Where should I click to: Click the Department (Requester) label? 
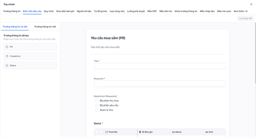coord(105,96)
